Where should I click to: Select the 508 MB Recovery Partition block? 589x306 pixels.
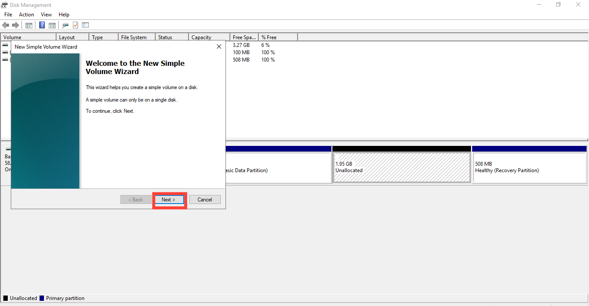pos(529,167)
